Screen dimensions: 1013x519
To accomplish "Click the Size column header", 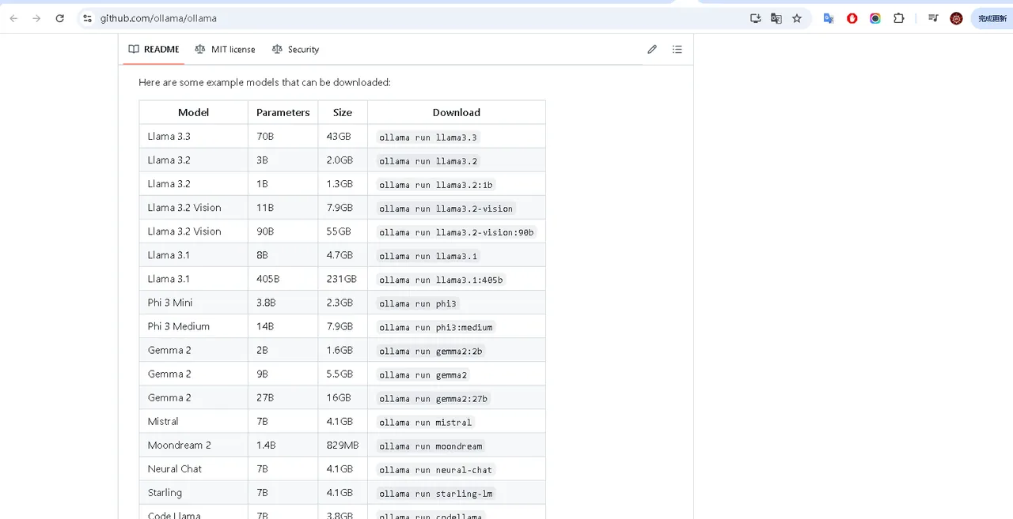I will tap(343, 112).
